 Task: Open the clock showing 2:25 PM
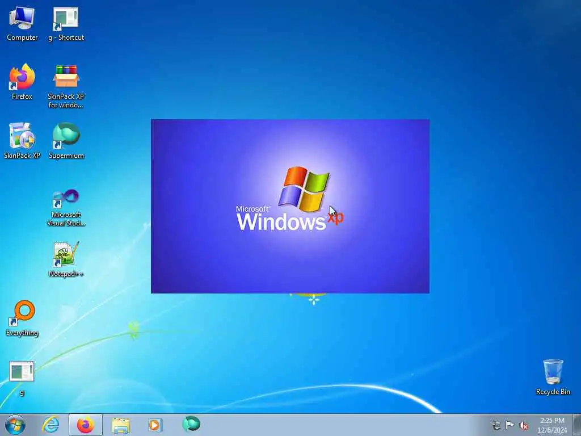click(552, 425)
